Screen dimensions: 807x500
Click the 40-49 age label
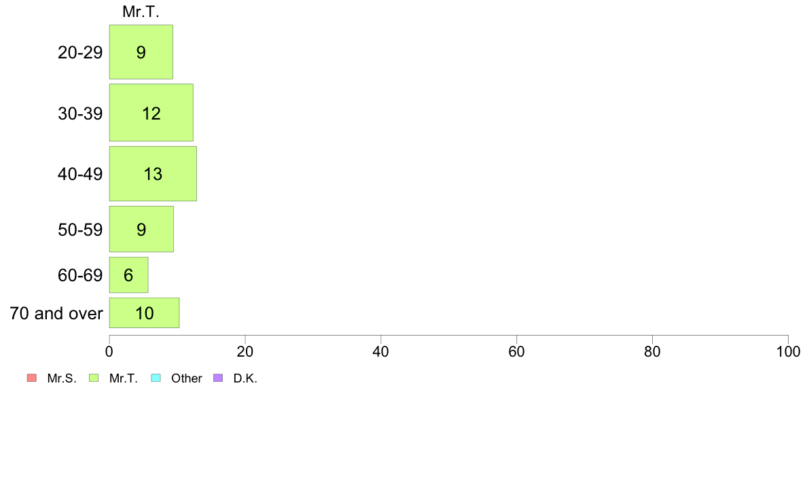[80, 174]
